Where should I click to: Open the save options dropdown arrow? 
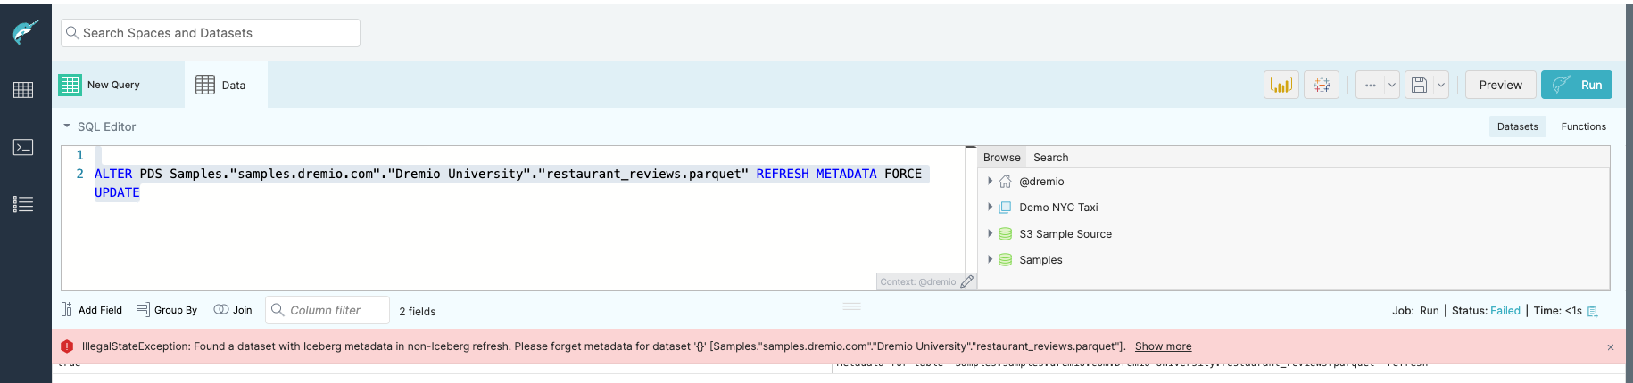tap(1440, 86)
